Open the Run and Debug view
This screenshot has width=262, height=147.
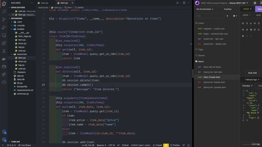point(4,27)
